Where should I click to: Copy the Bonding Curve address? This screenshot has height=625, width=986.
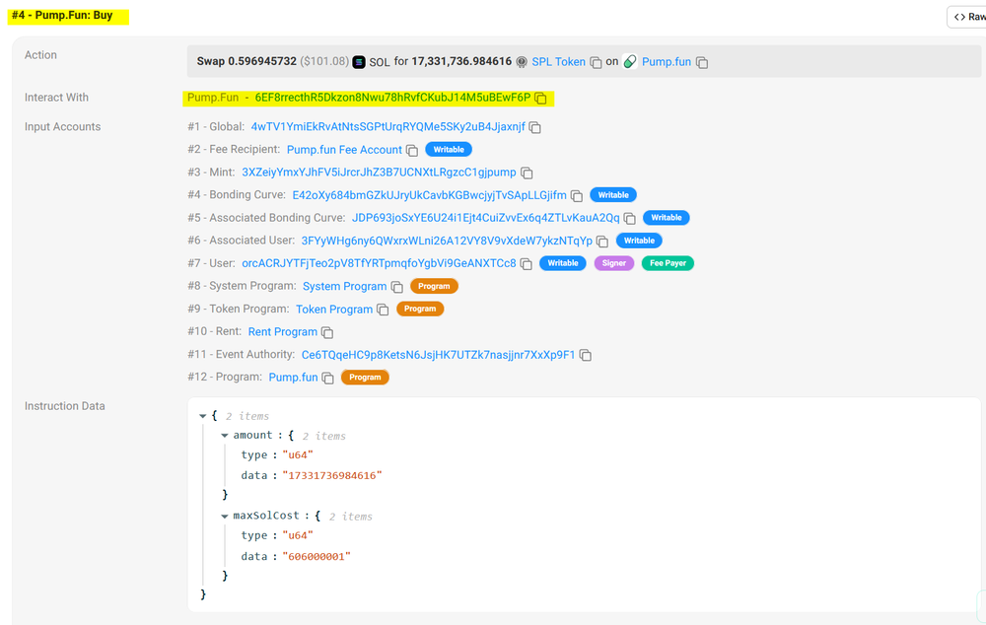577,195
